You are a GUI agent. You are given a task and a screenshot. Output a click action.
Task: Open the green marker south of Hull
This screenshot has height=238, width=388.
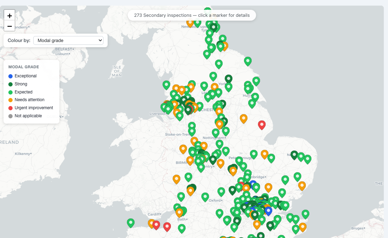pyautogui.click(x=252, y=104)
